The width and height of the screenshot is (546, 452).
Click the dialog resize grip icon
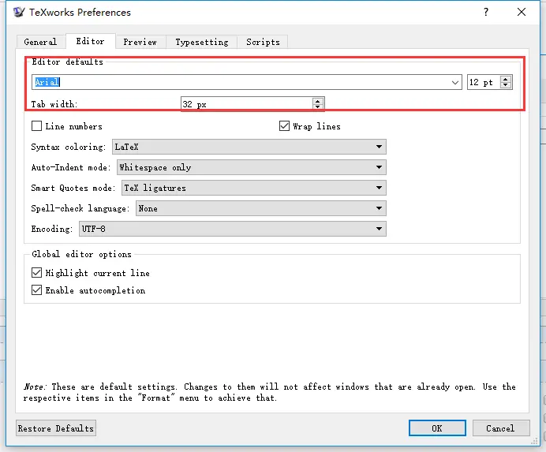coord(534,442)
